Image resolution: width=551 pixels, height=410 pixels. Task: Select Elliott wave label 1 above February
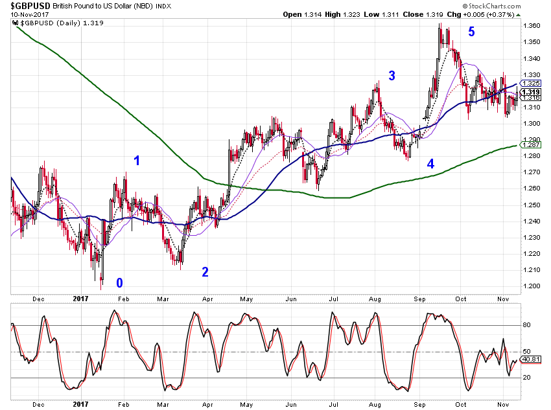pyautogui.click(x=137, y=161)
